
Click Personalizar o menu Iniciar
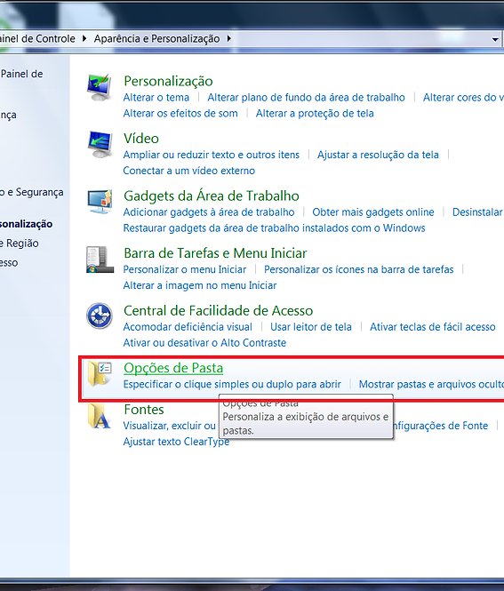[x=185, y=269]
